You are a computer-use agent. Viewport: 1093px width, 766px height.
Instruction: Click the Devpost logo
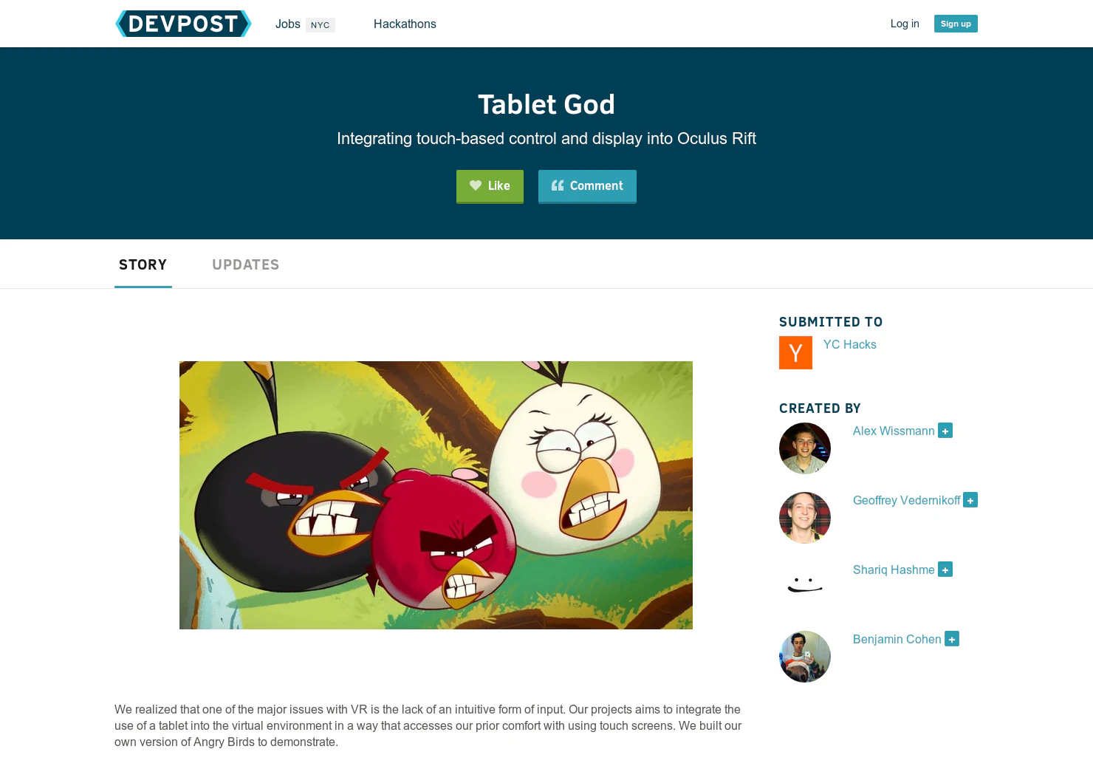[183, 24]
